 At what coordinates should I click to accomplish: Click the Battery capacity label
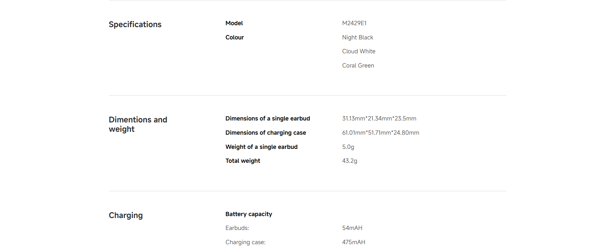249,214
